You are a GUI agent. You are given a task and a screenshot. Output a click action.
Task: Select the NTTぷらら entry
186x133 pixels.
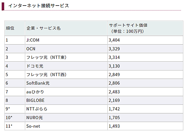[x=37, y=109]
